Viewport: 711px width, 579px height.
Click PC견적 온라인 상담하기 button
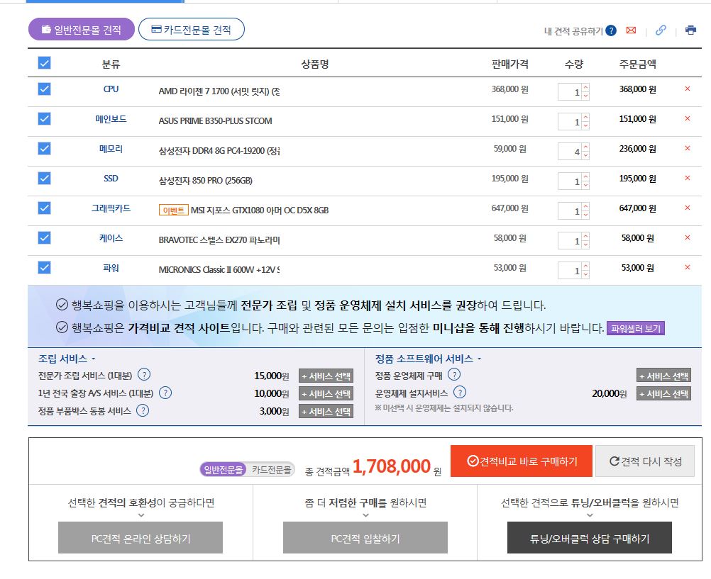pos(140,538)
